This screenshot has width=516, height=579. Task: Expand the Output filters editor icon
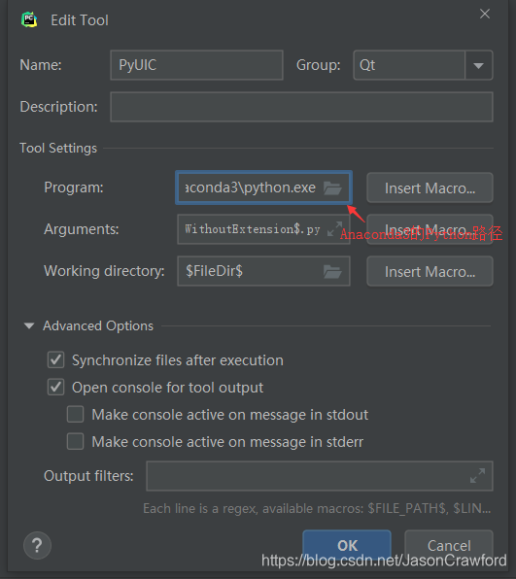[477, 476]
